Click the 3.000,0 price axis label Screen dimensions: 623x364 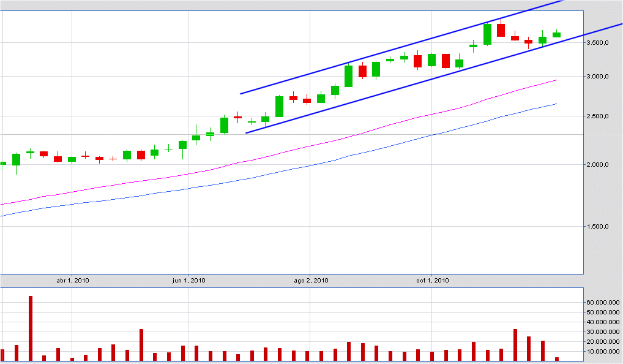coord(597,77)
